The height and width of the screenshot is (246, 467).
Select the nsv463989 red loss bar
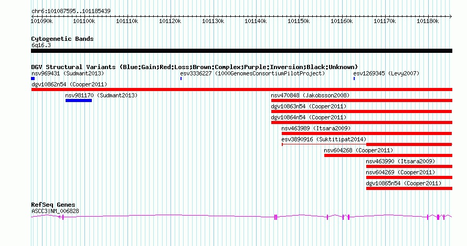(x=367, y=133)
